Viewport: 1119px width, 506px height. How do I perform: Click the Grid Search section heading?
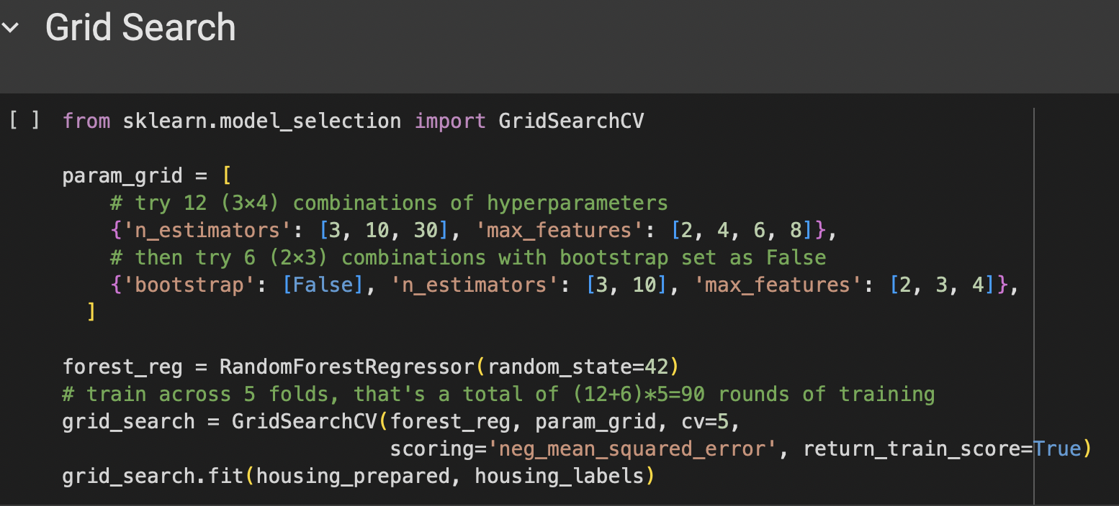140,28
